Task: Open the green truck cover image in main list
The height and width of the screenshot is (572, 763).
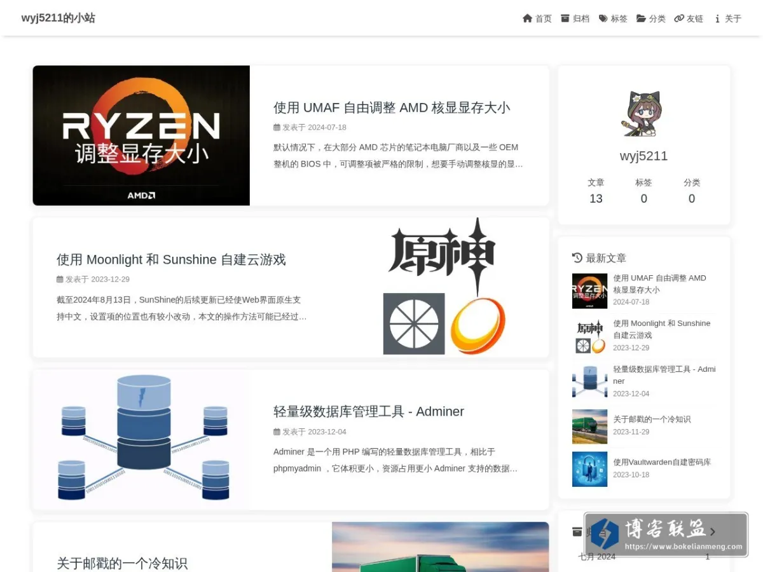Action: (x=441, y=547)
